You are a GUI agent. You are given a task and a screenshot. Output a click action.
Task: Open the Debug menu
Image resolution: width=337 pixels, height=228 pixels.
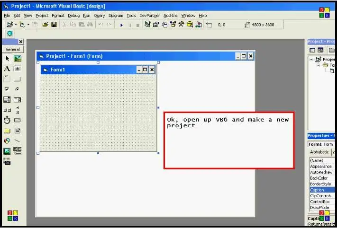[74, 16]
